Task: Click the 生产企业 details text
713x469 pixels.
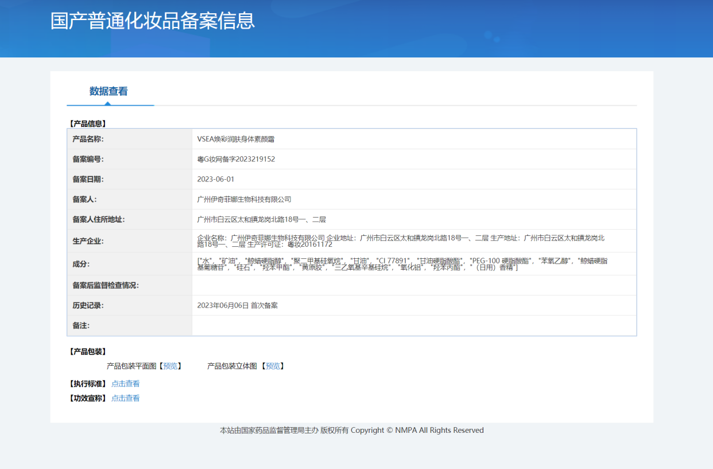Action: pos(401,241)
